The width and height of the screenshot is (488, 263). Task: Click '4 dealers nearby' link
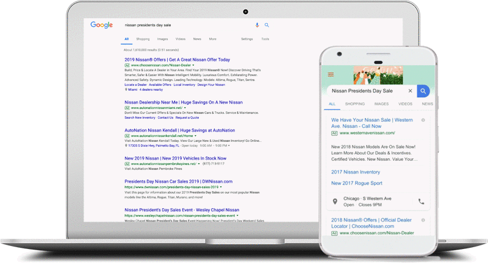point(151,89)
